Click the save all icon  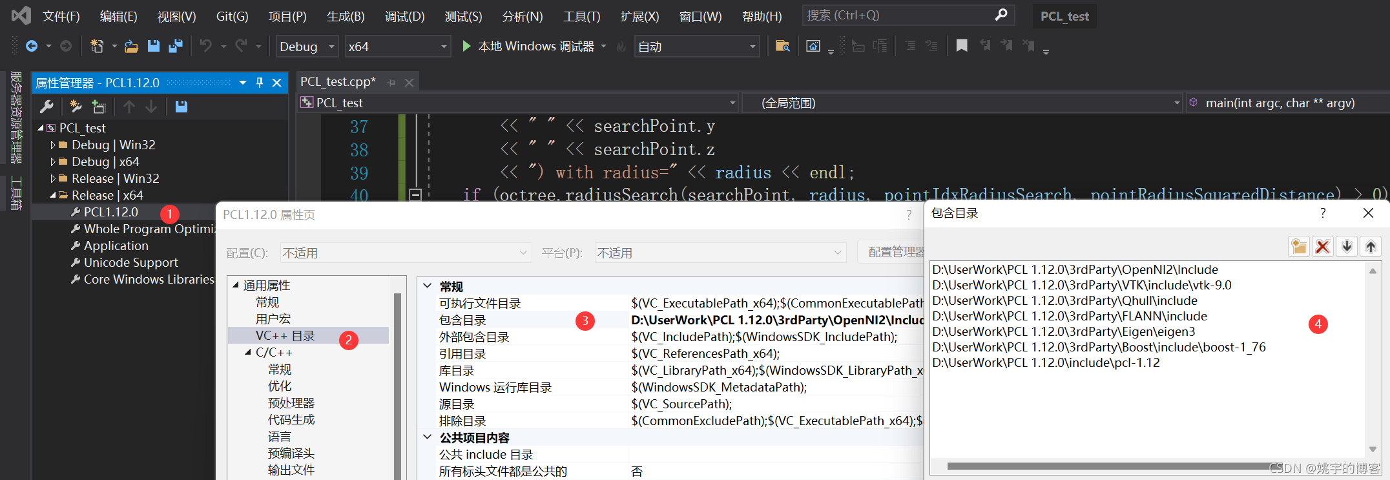click(175, 46)
